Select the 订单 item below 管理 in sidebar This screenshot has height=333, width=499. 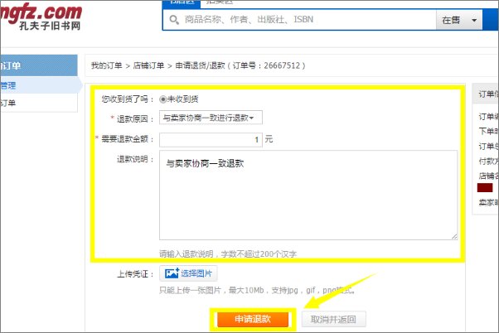(39, 103)
